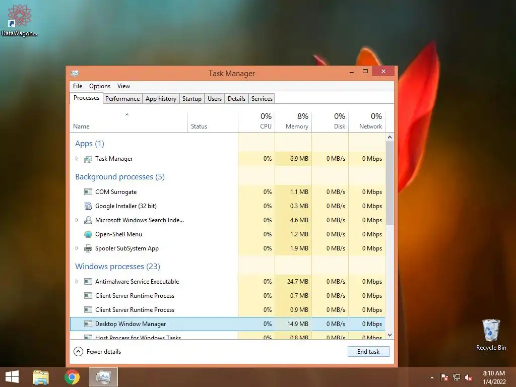
Task: Click the End task button
Action: (x=368, y=351)
